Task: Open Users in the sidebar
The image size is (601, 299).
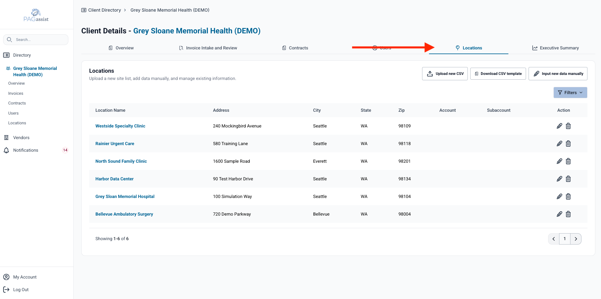Action: pyautogui.click(x=13, y=113)
